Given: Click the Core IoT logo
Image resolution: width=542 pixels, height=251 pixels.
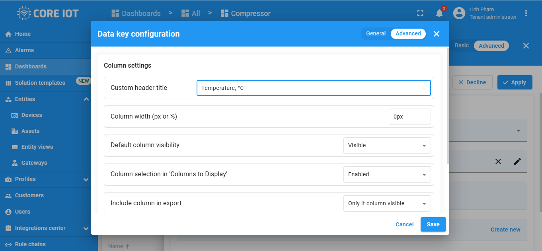Looking at the screenshot, I should (x=48, y=13).
